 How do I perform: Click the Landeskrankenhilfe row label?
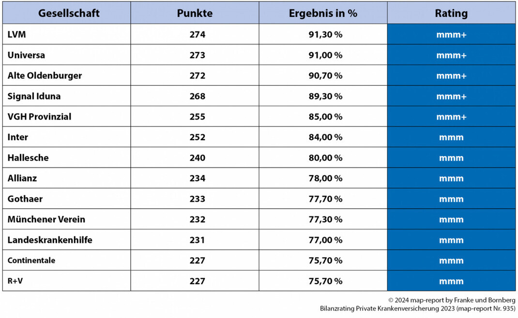click(x=49, y=240)
